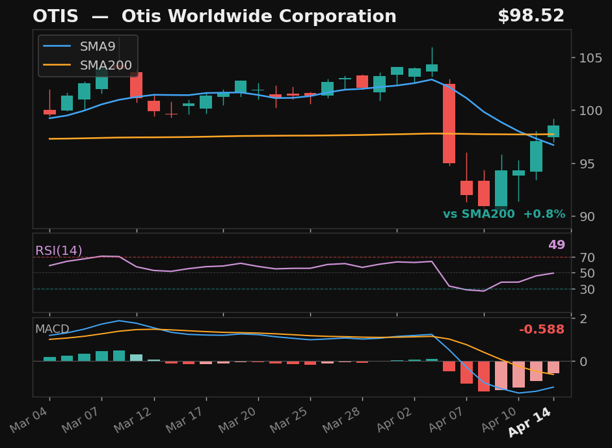Click the bold Apr 14 date label
Image resolution: width=612 pixels, height=448 pixels.
pos(531,421)
